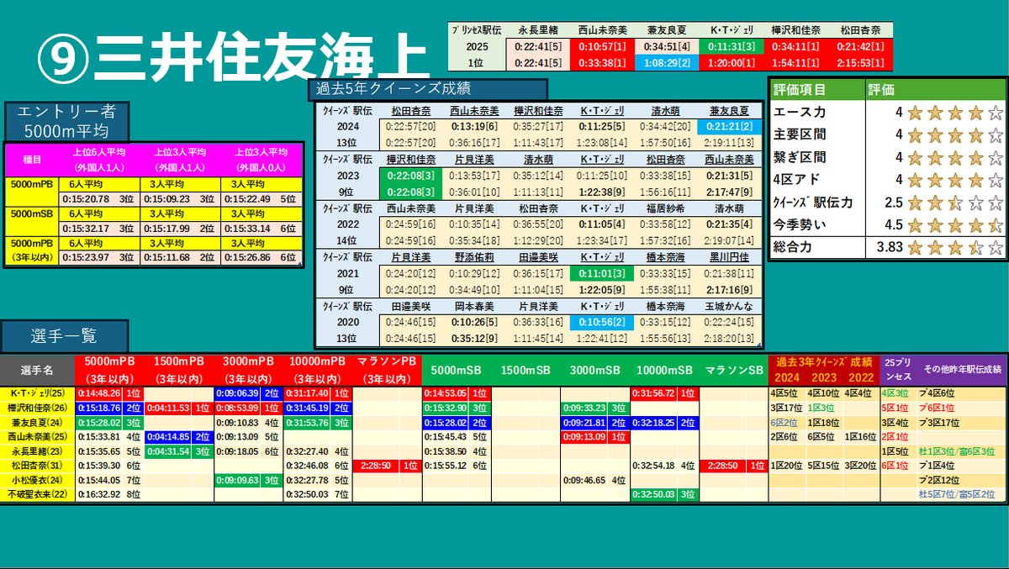Click the 5000mSB average '0:15:17.99'
The image size is (1009, 569).
(x=166, y=229)
